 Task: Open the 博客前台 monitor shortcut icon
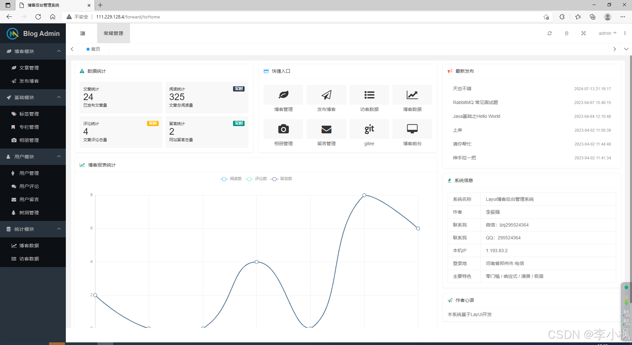[x=412, y=129]
